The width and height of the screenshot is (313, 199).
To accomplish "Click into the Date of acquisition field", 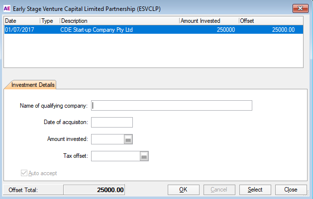I will [x=112, y=123].
